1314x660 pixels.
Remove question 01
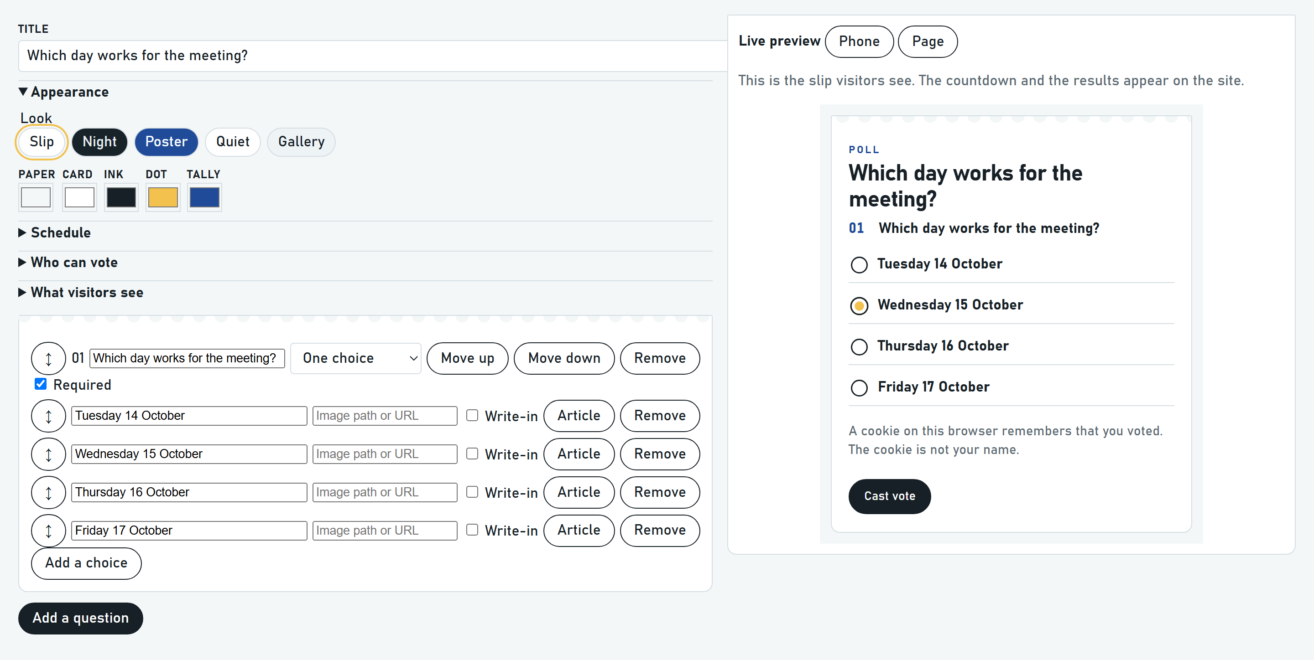coord(660,358)
